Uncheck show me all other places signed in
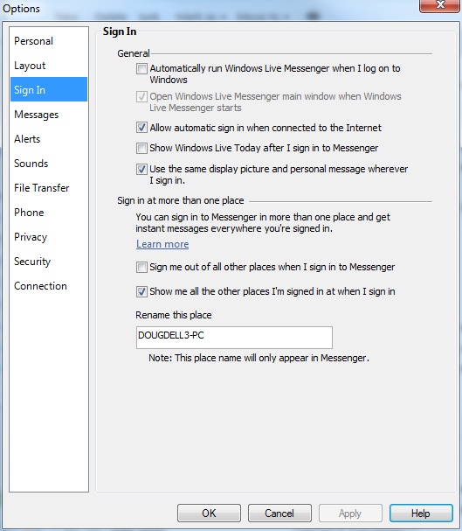This screenshot has height=531, width=462. click(141, 291)
